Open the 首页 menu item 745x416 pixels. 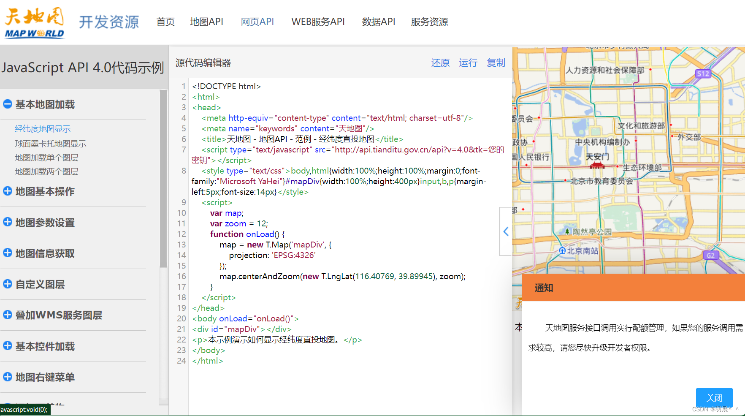click(165, 22)
